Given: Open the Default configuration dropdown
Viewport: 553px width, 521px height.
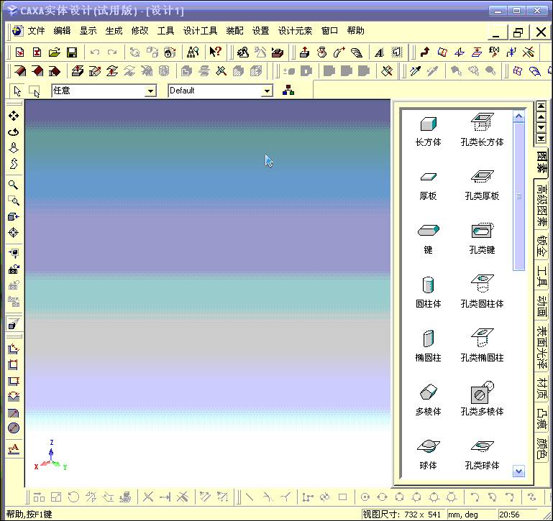Looking at the screenshot, I should click(267, 91).
